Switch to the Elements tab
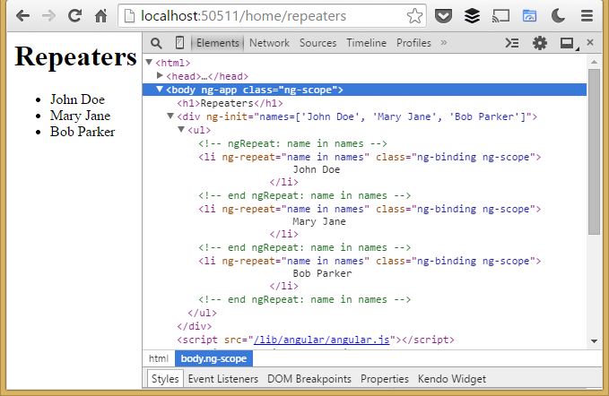The width and height of the screenshot is (609, 396). [x=217, y=43]
